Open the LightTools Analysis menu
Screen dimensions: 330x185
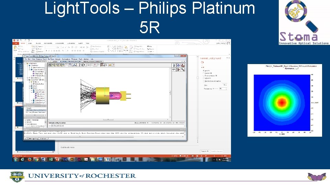58,59
